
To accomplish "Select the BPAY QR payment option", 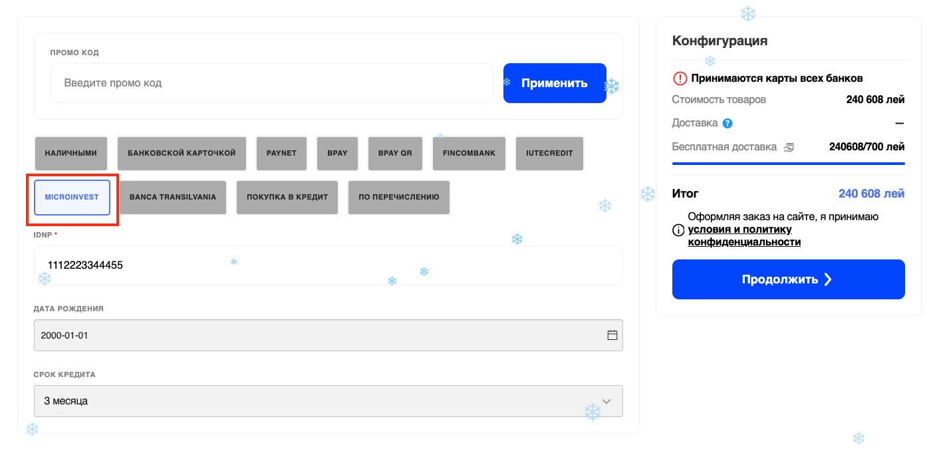I will [x=395, y=153].
